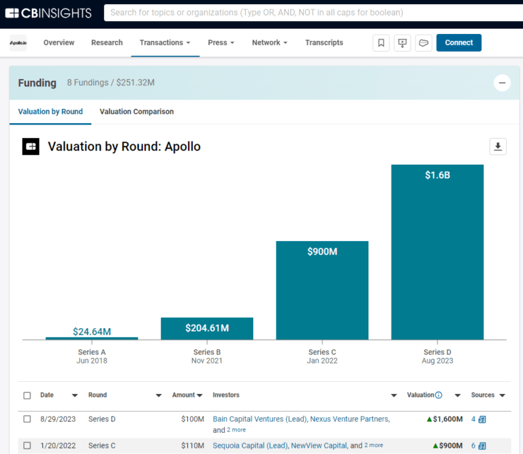Click the $1.6B Series D bar

437,253
